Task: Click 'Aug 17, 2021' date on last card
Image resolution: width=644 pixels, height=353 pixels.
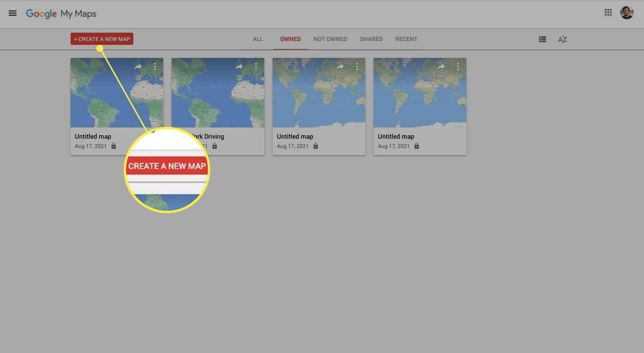Action: coord(394,146)
